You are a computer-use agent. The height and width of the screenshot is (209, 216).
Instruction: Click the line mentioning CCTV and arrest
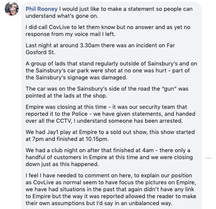(104, 121)
